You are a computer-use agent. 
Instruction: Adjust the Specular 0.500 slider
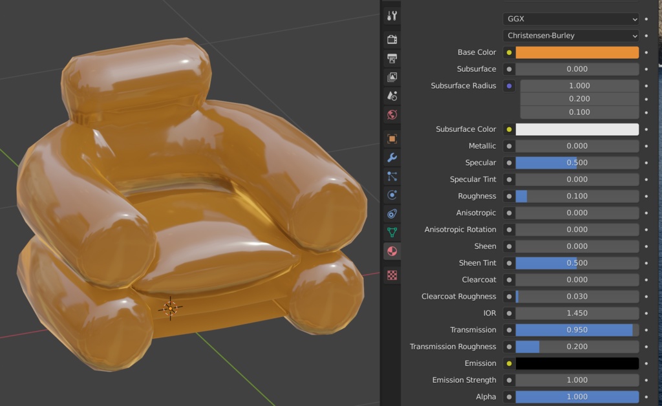(577, 162)
